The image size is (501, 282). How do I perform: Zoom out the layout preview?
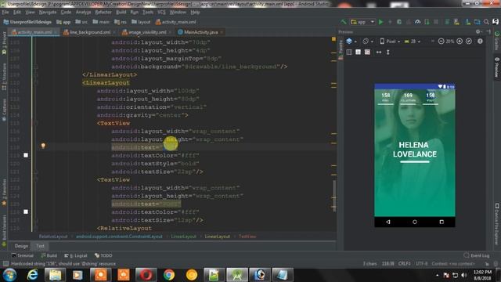(x=442, y=42)
